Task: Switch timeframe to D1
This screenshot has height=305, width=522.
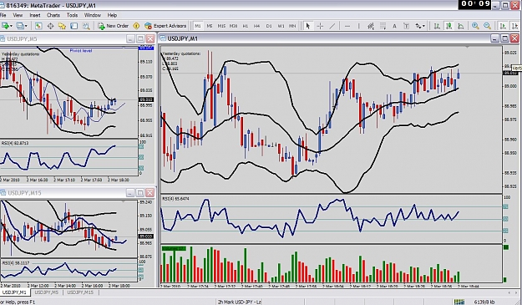Action: click(x=269, y=26)
